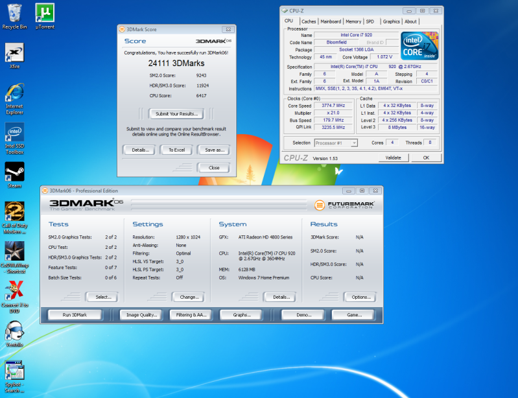Open Filtering & AA settings
Image resolution: width=518 pixels, height=398 pixels.
point(191,315)
